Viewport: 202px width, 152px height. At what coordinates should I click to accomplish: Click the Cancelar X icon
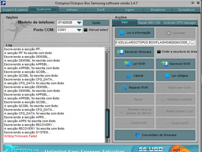[168, 33]
